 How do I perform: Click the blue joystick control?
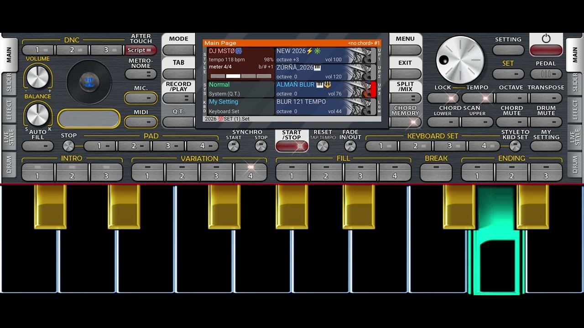[89, 82]
